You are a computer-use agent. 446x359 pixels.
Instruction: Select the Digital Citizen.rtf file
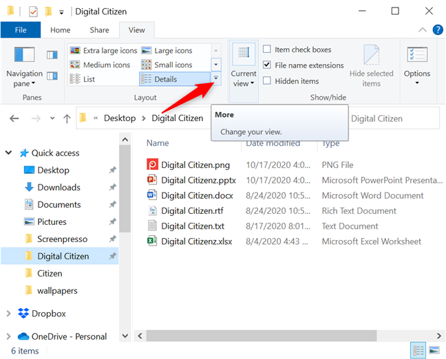[185, 211]
